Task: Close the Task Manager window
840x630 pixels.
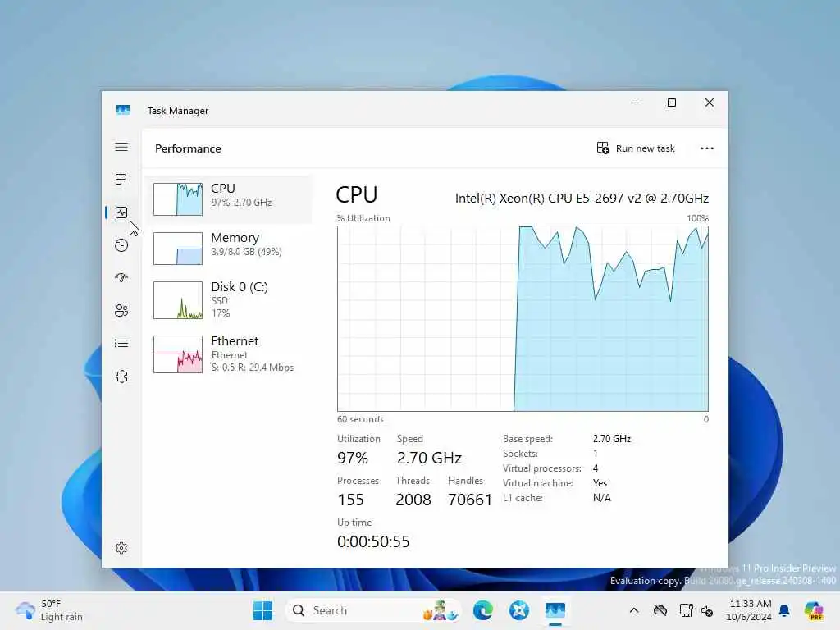Action: [x=710, y=103]
